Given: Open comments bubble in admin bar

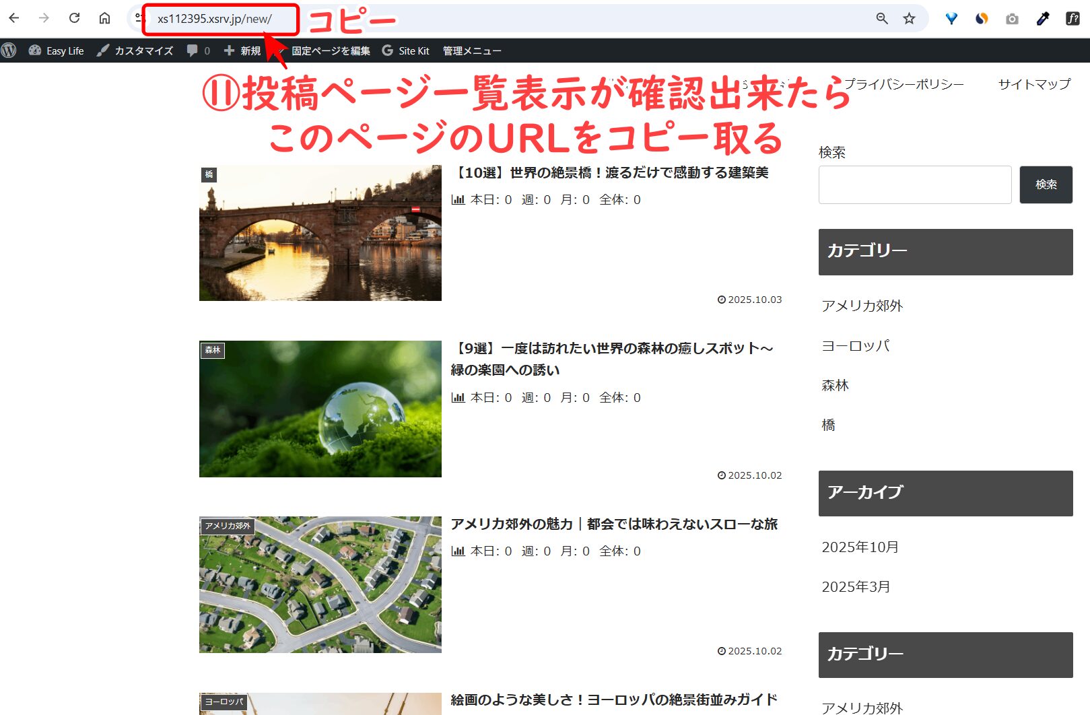Looking at the screenshot, I should (198, 50).
